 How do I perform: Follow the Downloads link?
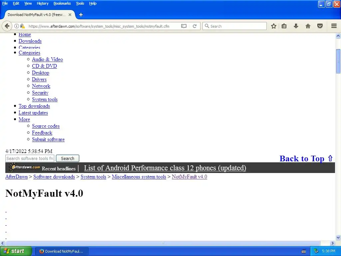point(30,41)
